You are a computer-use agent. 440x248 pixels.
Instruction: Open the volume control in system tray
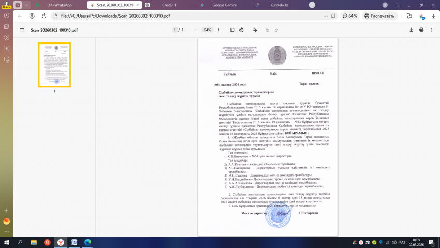coord(394,242)
